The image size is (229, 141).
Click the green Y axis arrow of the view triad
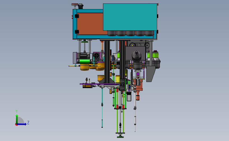[x=17, y=119]
